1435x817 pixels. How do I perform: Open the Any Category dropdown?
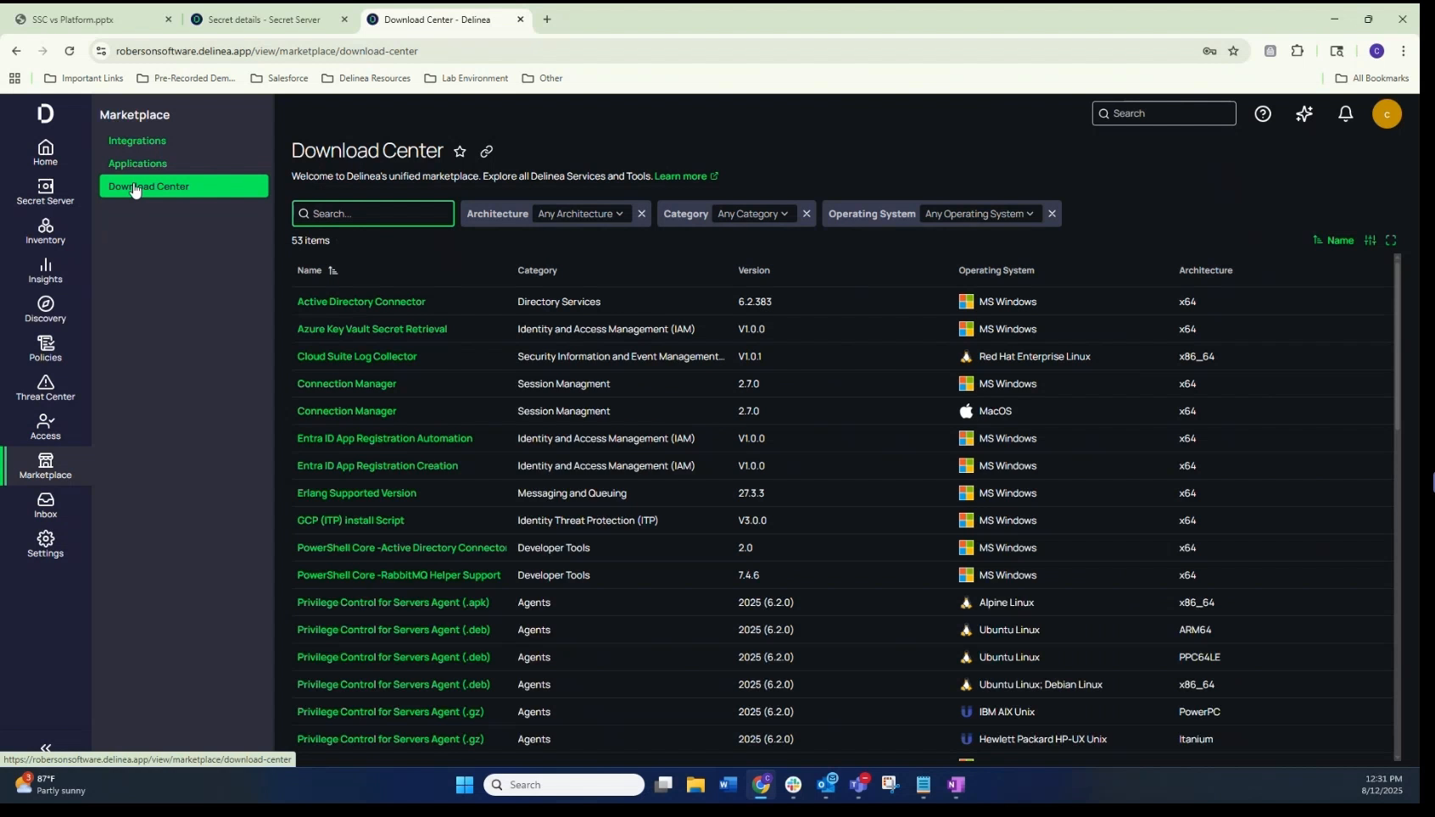click(x=753, y=214)
